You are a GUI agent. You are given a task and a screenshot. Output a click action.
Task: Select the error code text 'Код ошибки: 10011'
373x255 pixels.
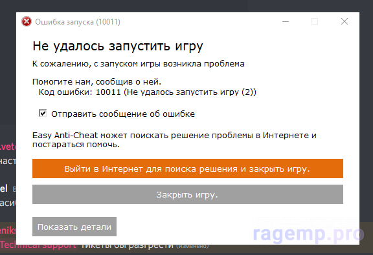[80, 92]
